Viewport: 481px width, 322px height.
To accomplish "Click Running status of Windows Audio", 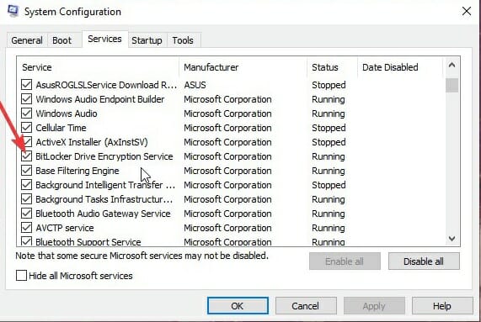I will 329,113.
